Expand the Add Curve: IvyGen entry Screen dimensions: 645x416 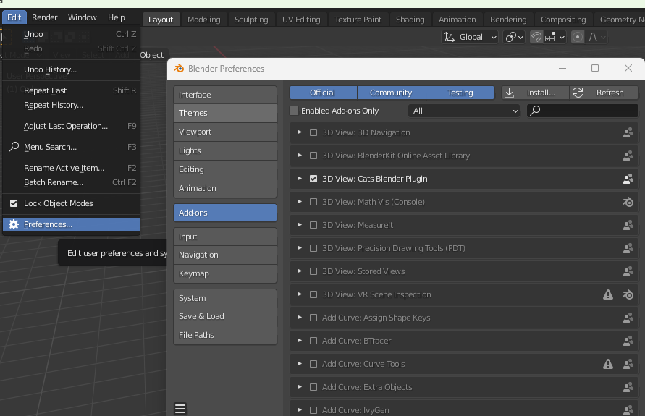pos(300,410)
